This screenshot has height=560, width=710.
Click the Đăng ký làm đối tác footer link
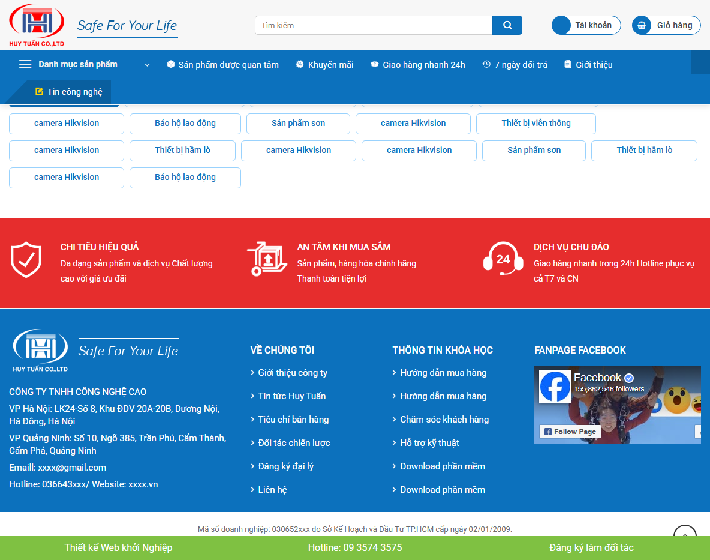click(x=591, y=547)
